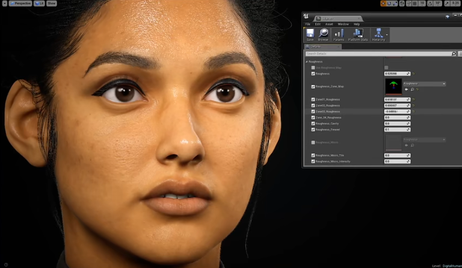
Task: Open scale snap value 0.25 dropdown
Action: (456, 4)
